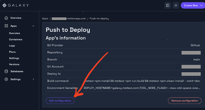Open Logs under Apps
Viewport: 205px width, 110px height.
tap(12, 46)
